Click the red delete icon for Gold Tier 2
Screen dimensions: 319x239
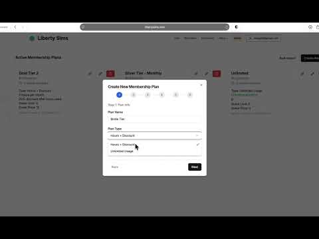coord(110,74)
